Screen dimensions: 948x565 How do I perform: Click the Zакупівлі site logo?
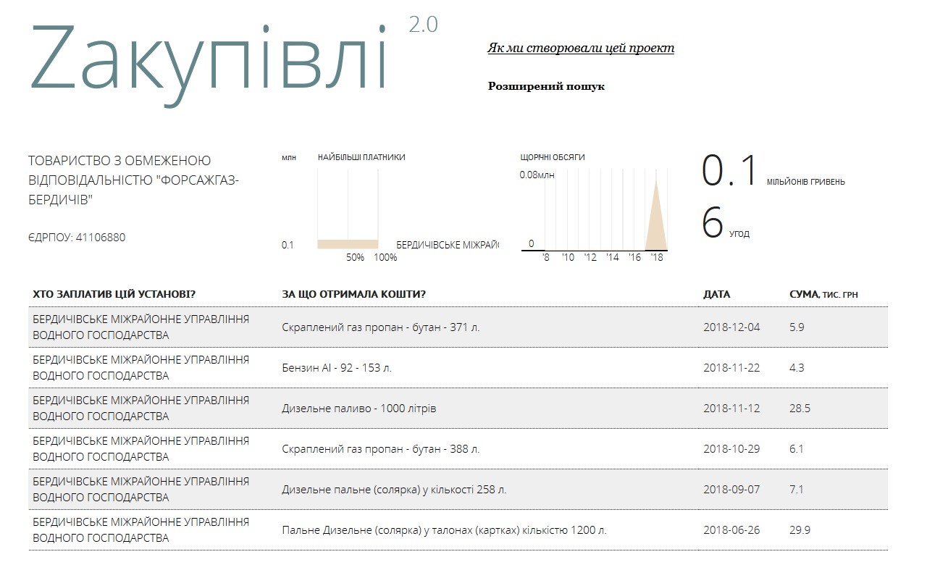(209, 59)
